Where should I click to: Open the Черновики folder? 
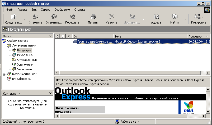click(x=25, y=69)
